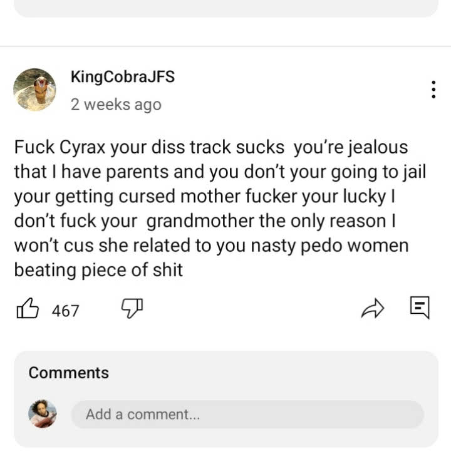Click the 467 like count
The image size is (451, 451).
(x=65, y=311)
